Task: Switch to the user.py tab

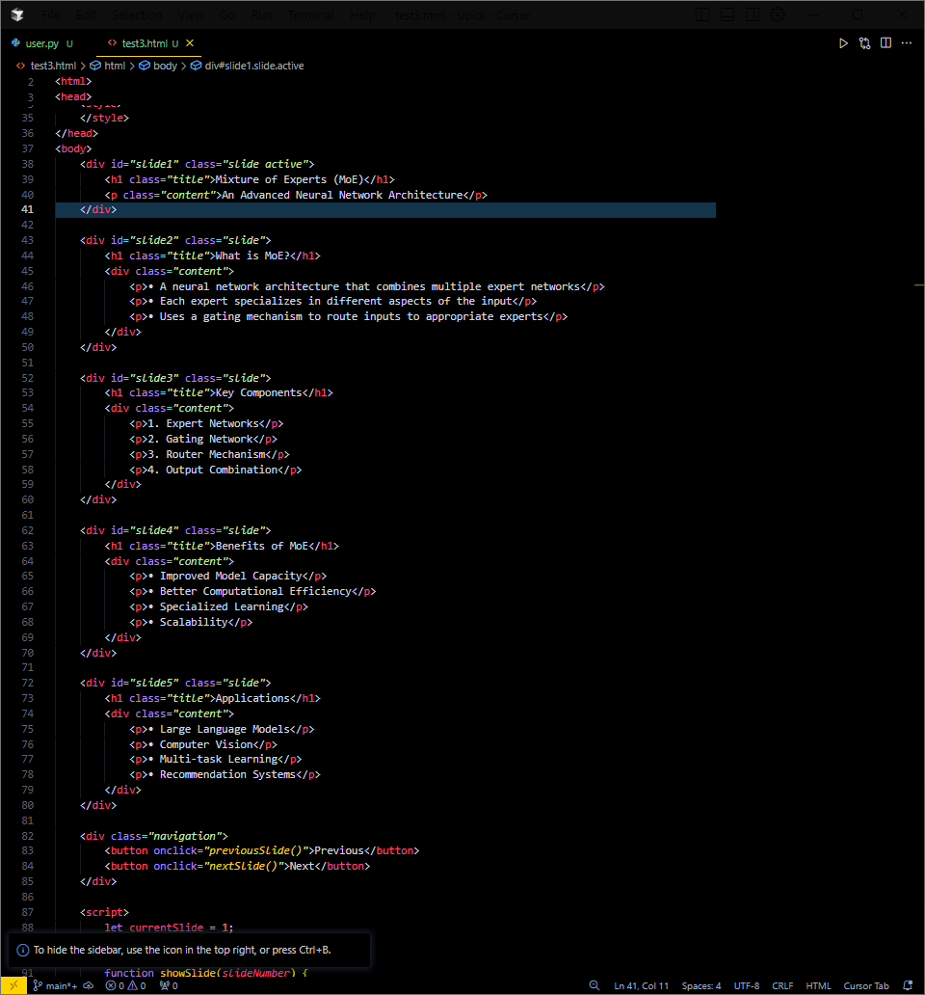Action: pyautogui.click(x=41, y=43)
